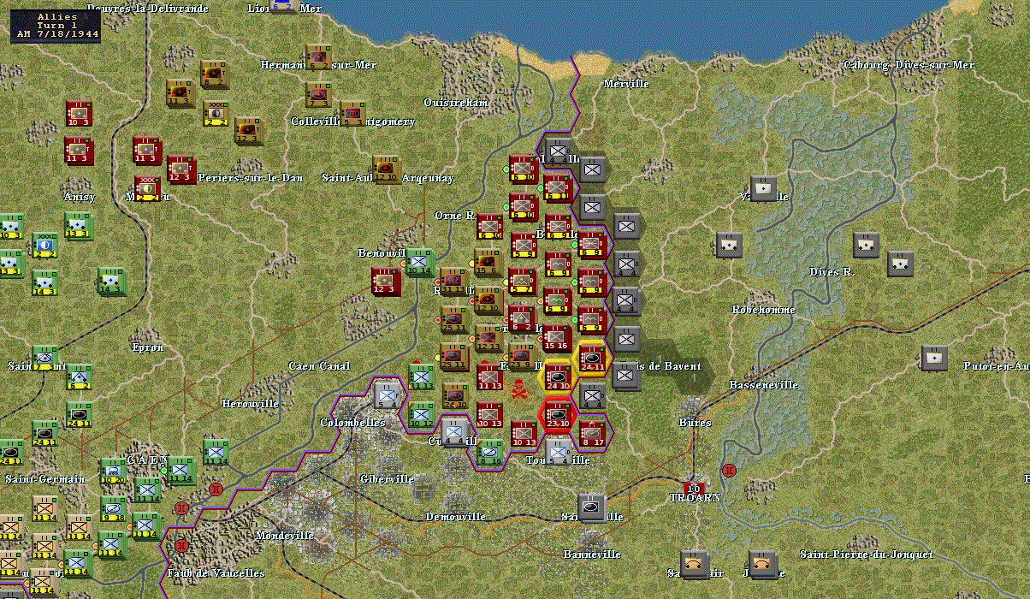1030x599 pixels.
Task: Select the red 8-17 unit
Action: pyautogui.click(x=592, y=434)
